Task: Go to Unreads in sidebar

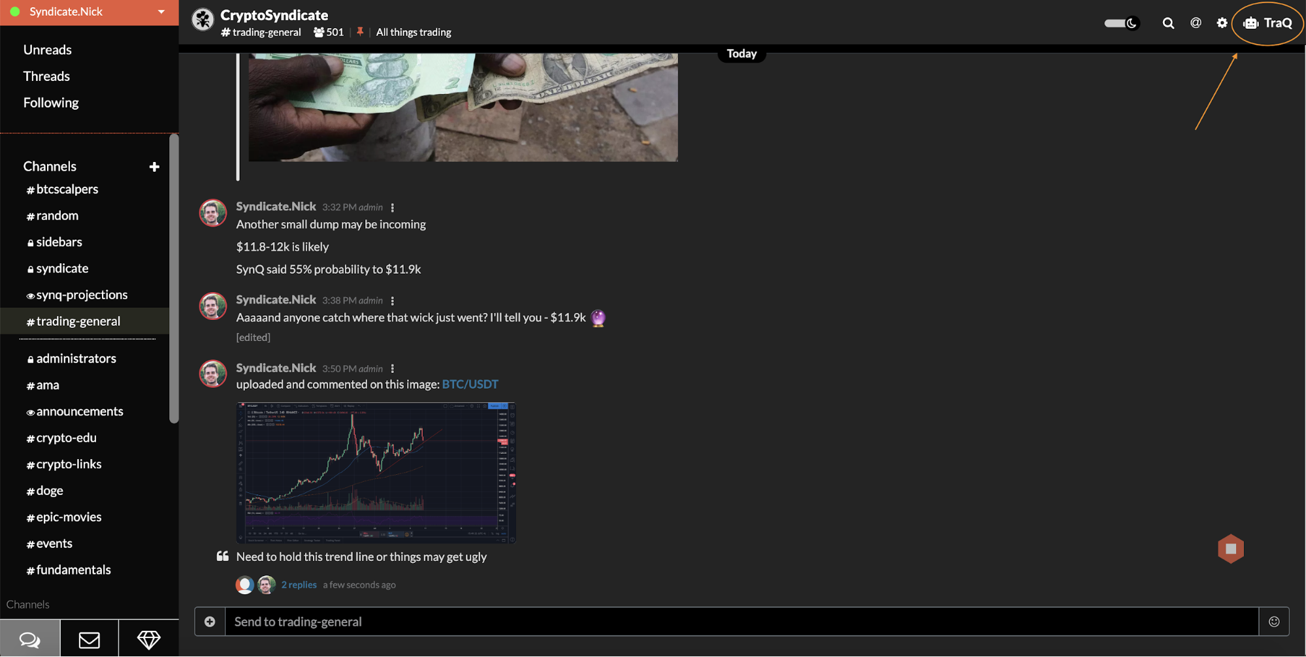Action: click(x=48, y=50)
